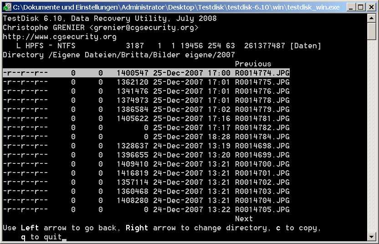
Task: Click the file size value 1400547
Action: point(133,73)
